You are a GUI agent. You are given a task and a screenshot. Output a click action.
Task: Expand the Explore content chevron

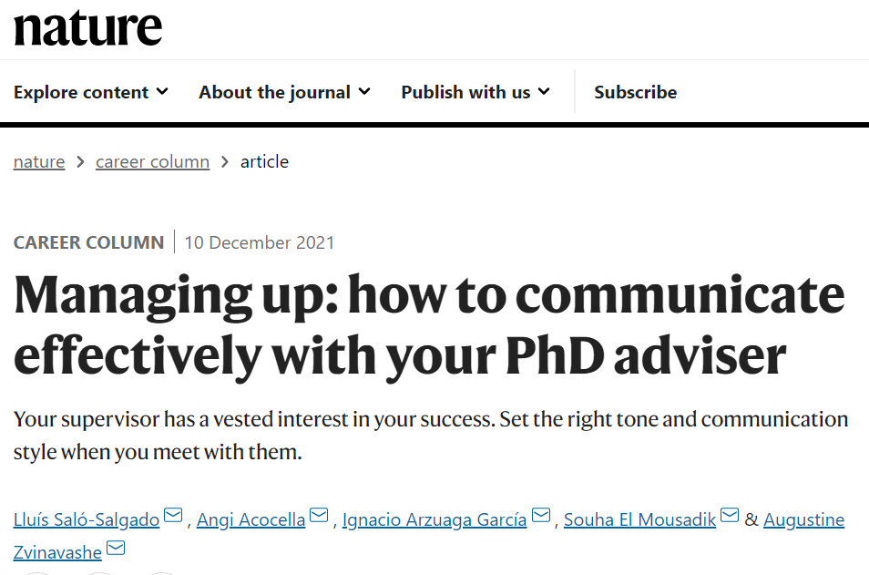coord(162,91)
